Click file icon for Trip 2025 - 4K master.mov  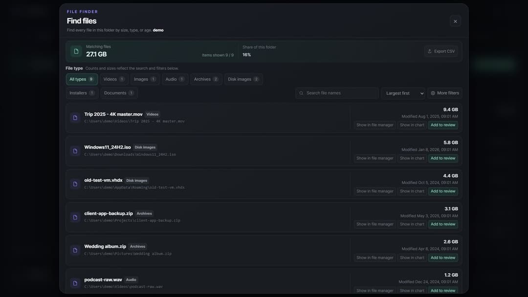pyautogui.click(x=75, y=118)
